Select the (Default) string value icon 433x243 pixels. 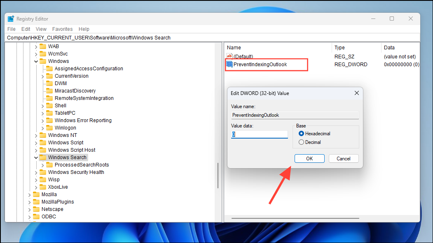click(x=229, y=56)
